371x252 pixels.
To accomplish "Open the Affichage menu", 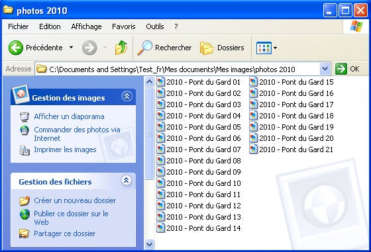I will (x=86, y=26).
